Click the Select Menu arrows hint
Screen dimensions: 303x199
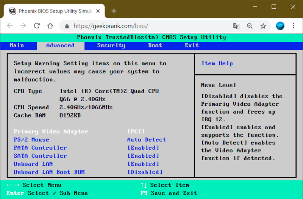point(34,185)
